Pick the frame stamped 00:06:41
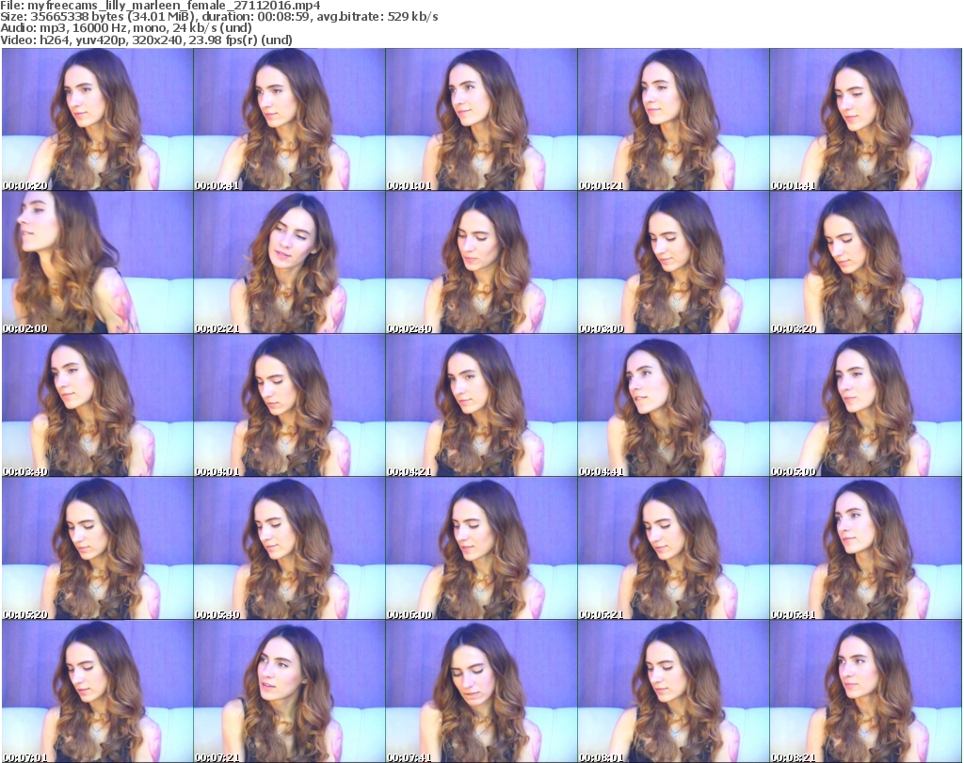964x763 pixels. 866,548
